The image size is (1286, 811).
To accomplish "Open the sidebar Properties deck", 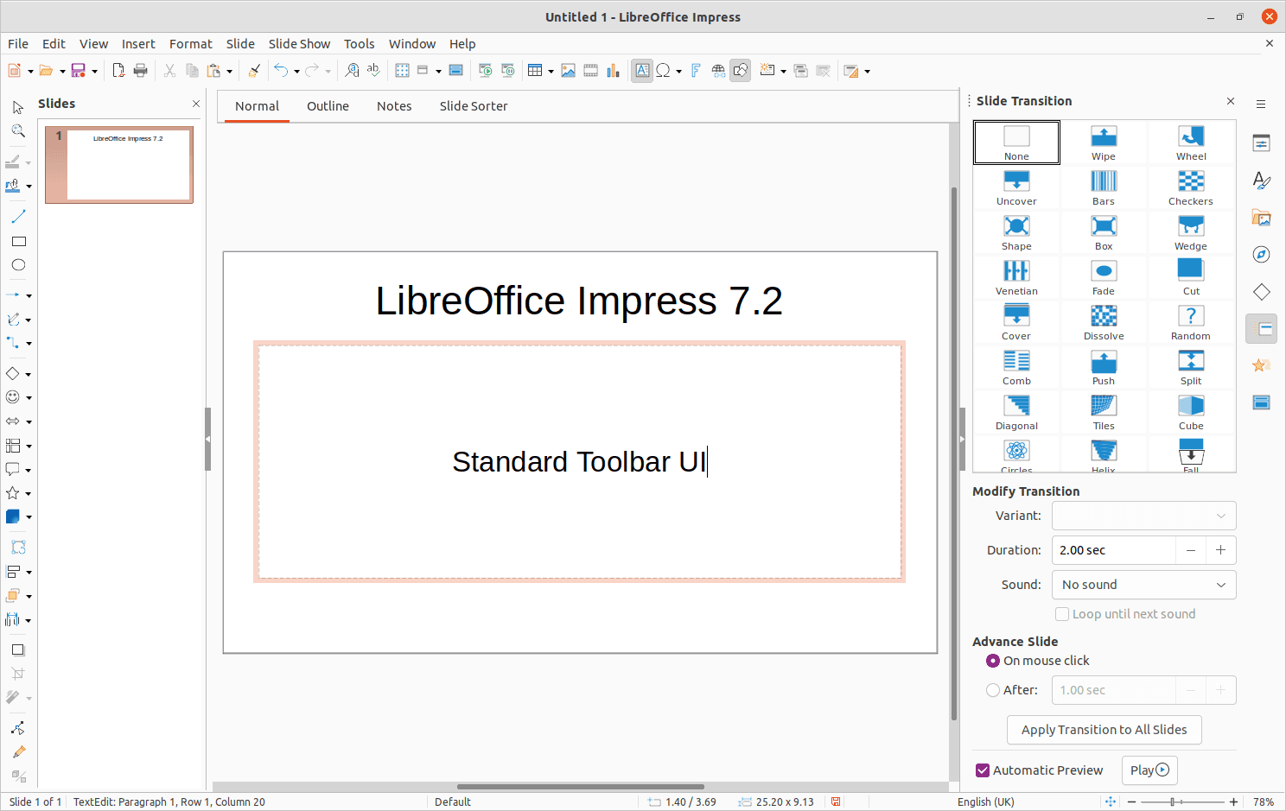I will pyautogui.click(x=1262, y=143).
